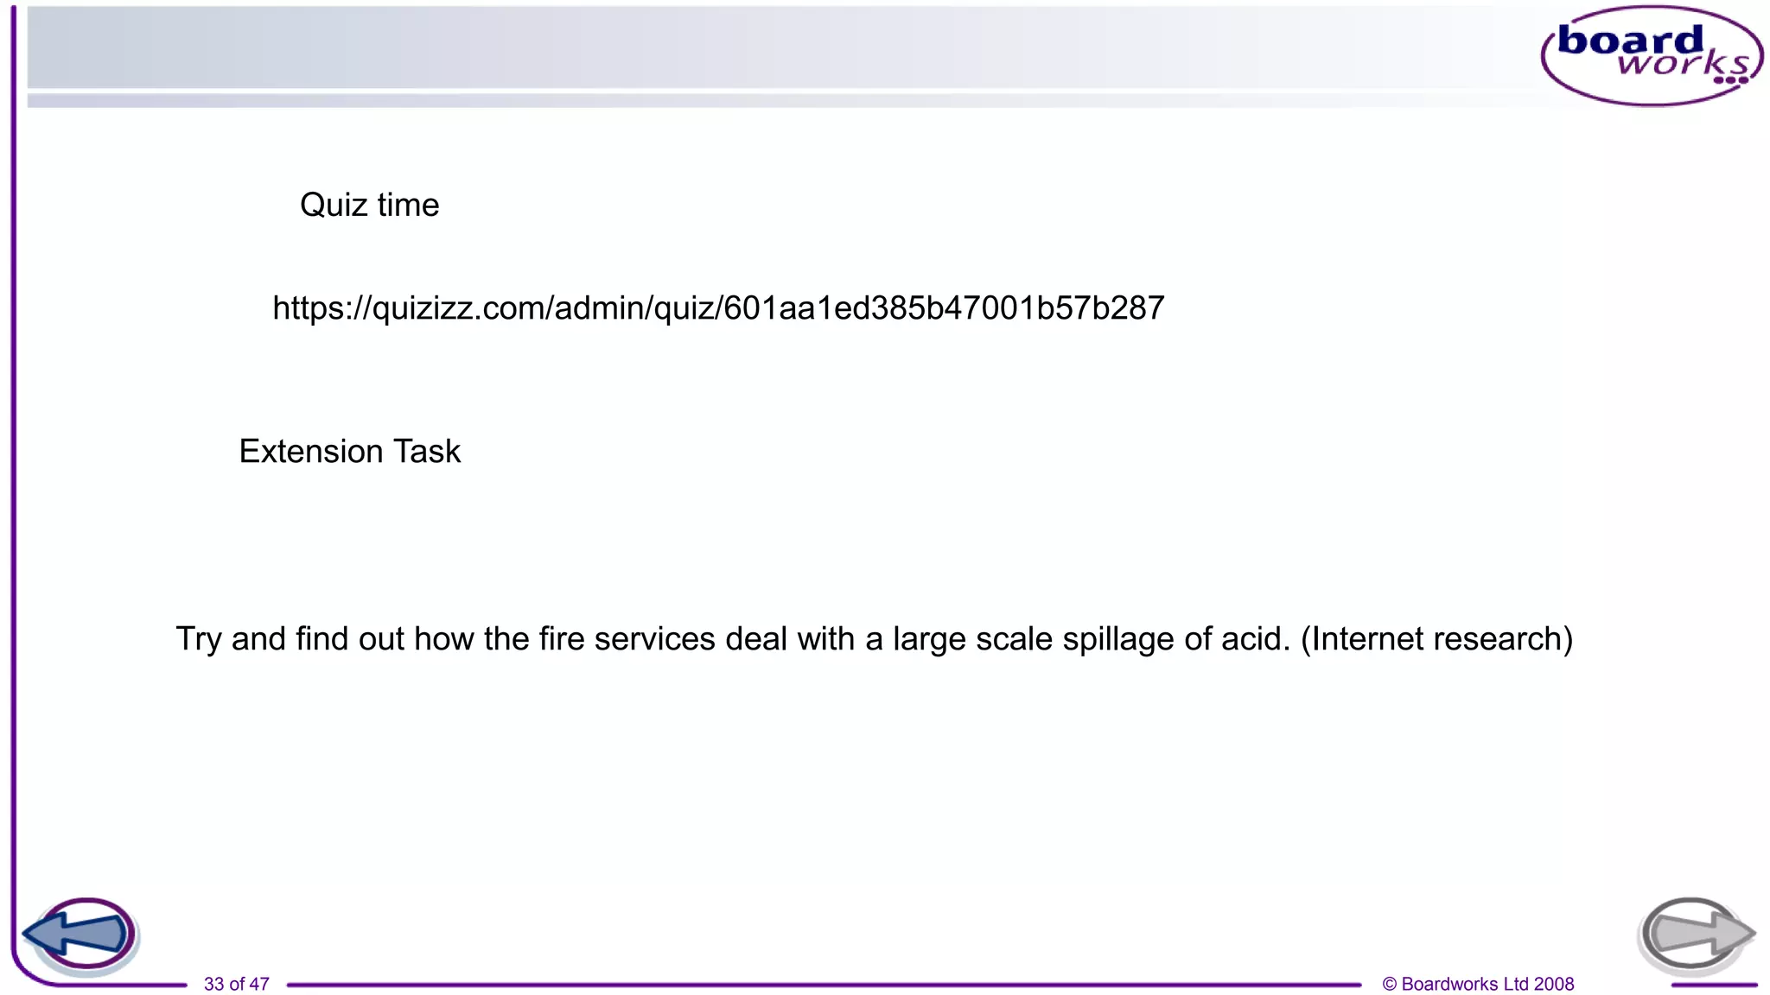Click the Boardworks logo oval

pyautogui.click(x=1652, y=56)
